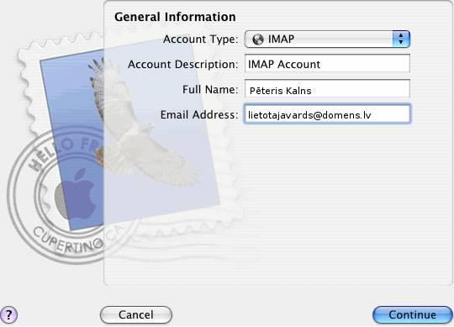Click the Full Name label
454x327 pixels.
[210, 89]
